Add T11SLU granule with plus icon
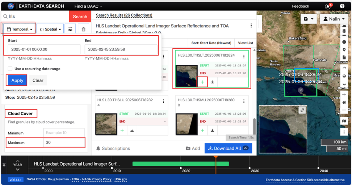Viewport: 352px width, 185px height. coord(122,130)
